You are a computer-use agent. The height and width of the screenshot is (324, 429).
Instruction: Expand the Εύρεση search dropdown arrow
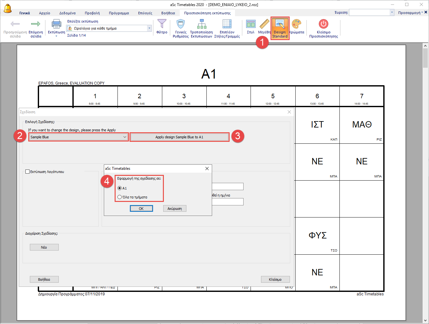coord(392,12)
